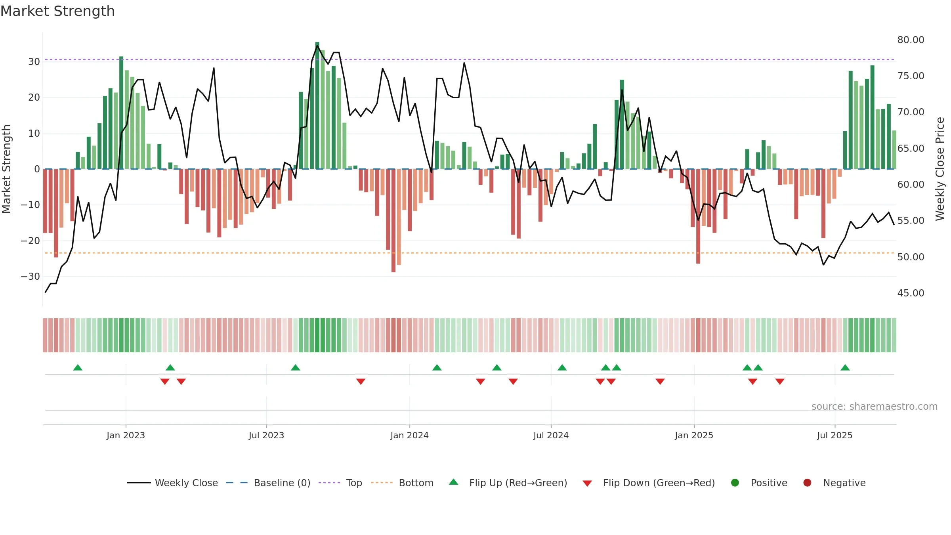Click the 55.00 price axis value
The height and width of the screenshot is (535, 951).
[x=911, y=221]
